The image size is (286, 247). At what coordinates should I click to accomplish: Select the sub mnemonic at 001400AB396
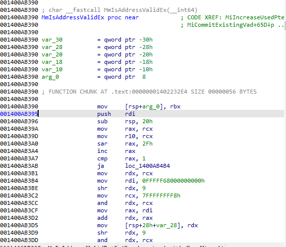click(x=102, y=121)
